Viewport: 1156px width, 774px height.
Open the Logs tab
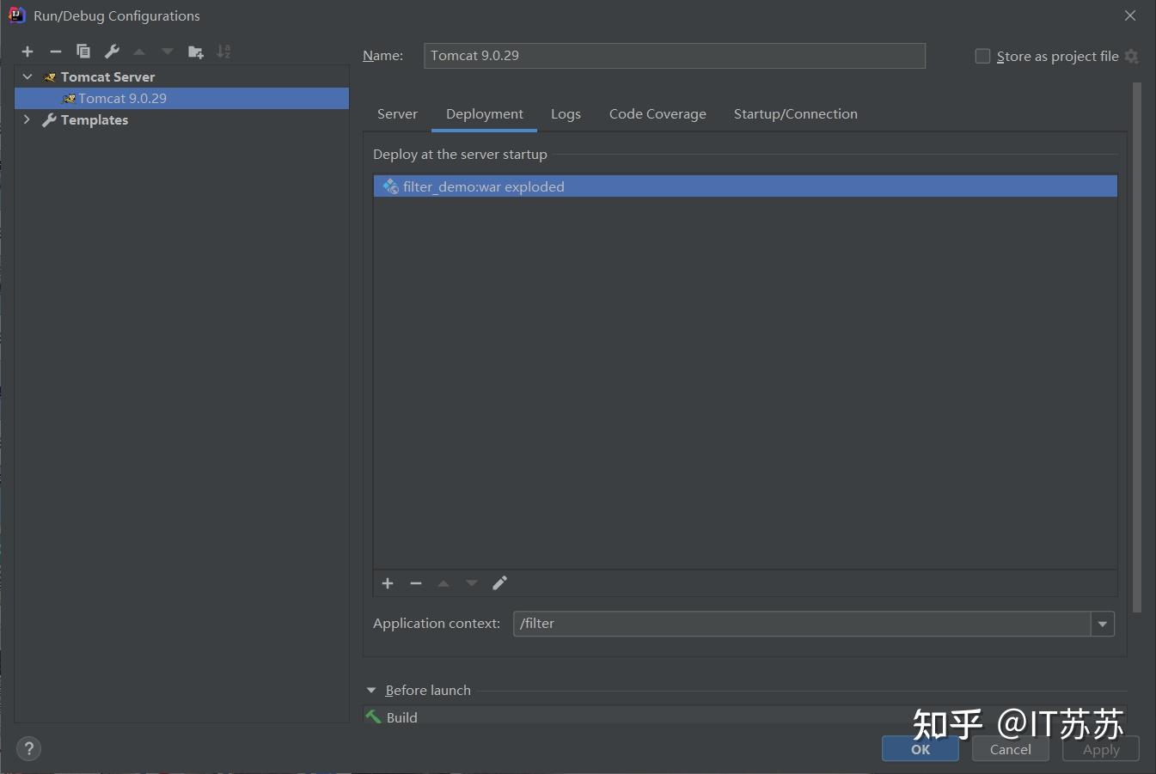tap(566, 114)
